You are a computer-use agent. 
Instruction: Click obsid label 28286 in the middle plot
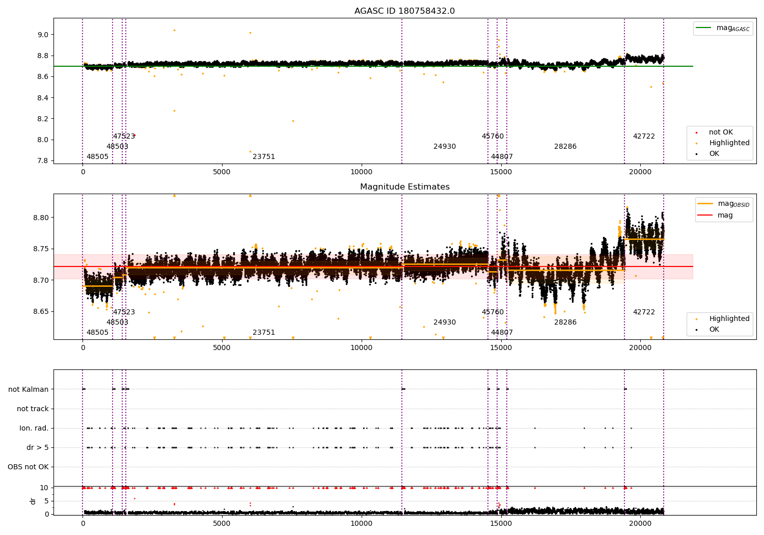coord(565,323)
